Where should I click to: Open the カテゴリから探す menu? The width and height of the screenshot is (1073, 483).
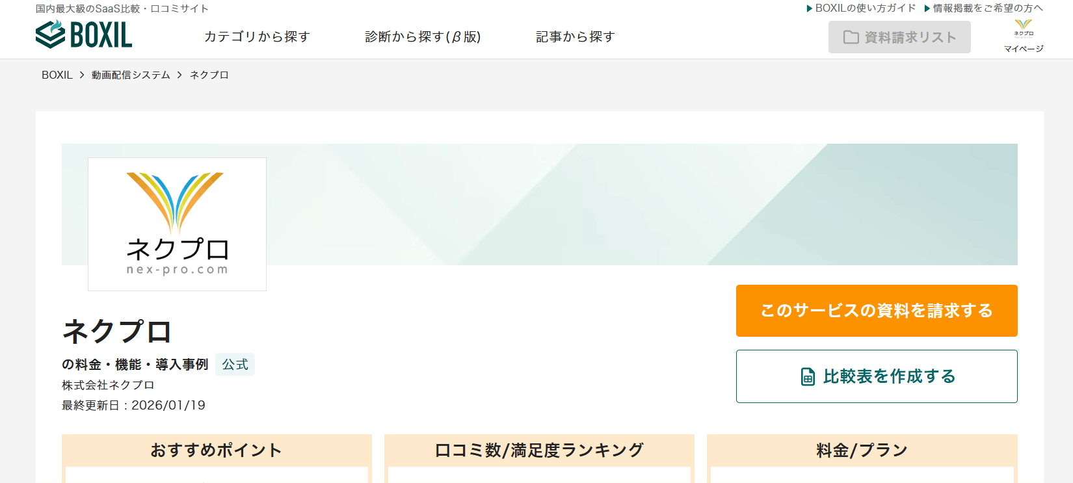coord(257,37)
